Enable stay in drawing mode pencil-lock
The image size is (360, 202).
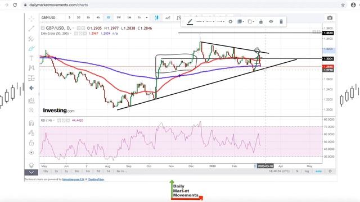tap(31, 133)
